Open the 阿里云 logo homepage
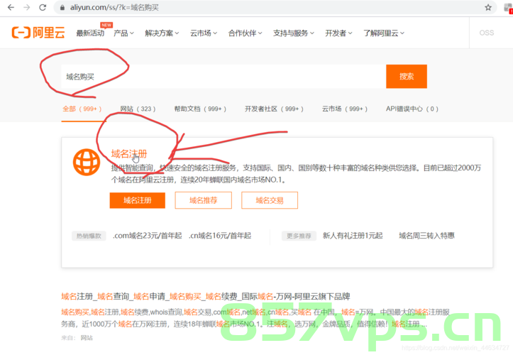 [38, 33]
